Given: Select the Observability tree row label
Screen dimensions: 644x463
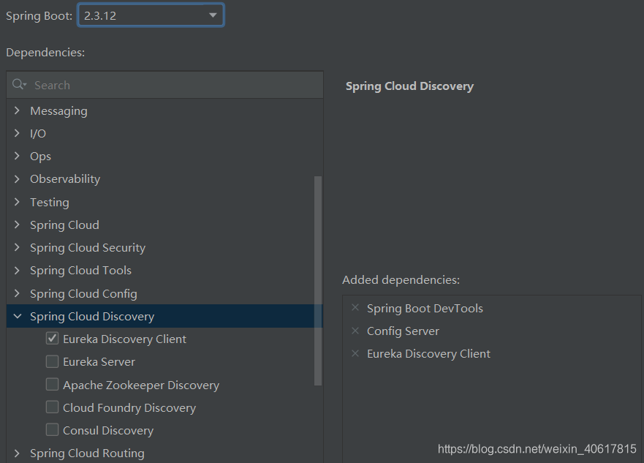Looking at the screenshot, I should click(x=65, y=179).
